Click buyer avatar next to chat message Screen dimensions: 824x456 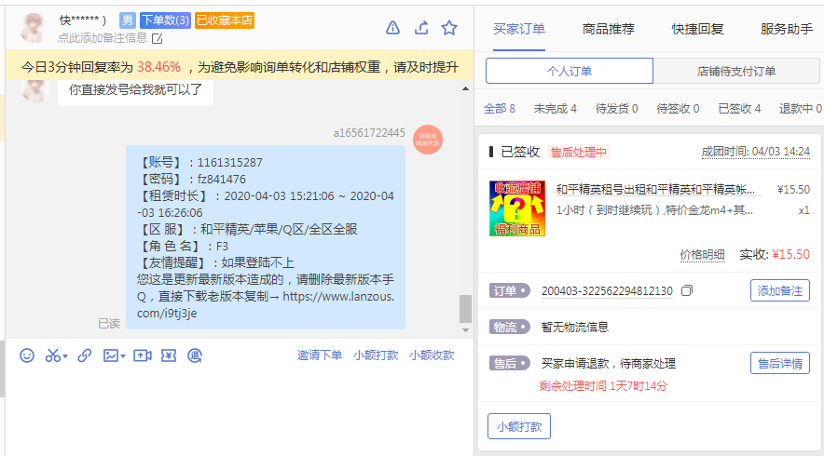(34, 89)
